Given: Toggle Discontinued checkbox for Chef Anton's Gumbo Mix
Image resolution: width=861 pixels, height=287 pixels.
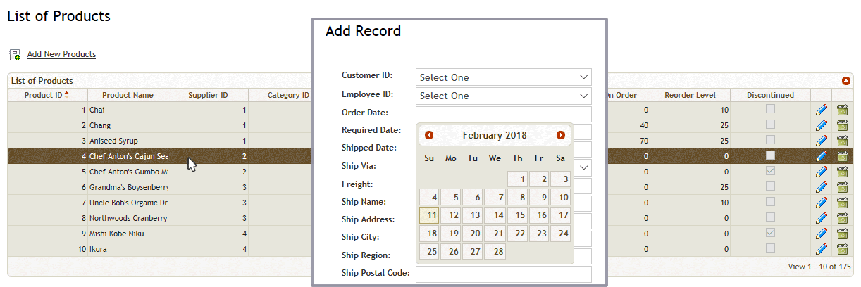Looking at the screenshot, I should pyautogui.click(x=771, y=172).
